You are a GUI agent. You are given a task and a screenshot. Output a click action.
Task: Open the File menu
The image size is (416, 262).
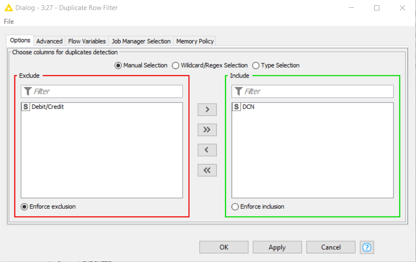[x=9, y=21]
